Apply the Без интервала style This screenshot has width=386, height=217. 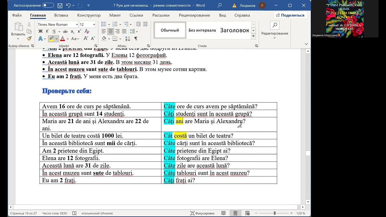pos(202,30)
